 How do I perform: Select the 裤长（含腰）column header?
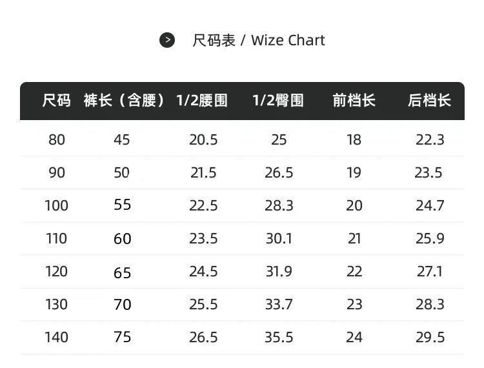[x=123, y=101]
